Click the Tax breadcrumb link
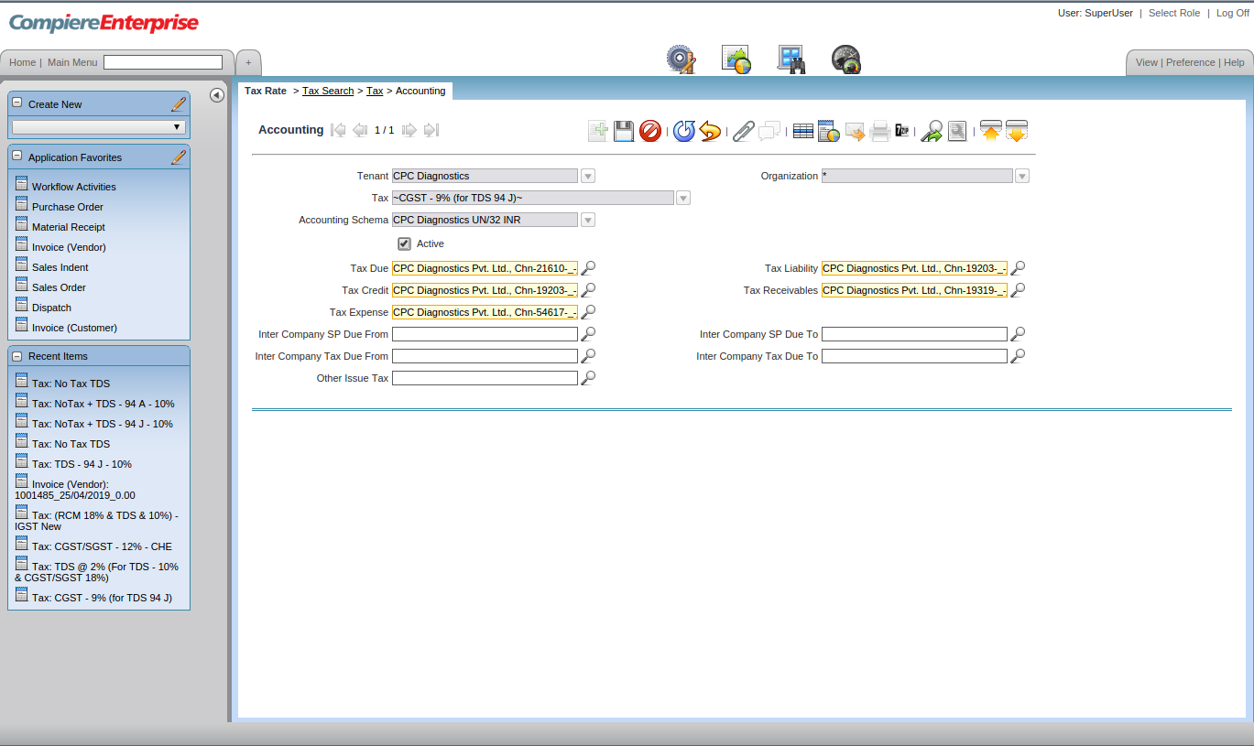 click(x=375, y=91)
